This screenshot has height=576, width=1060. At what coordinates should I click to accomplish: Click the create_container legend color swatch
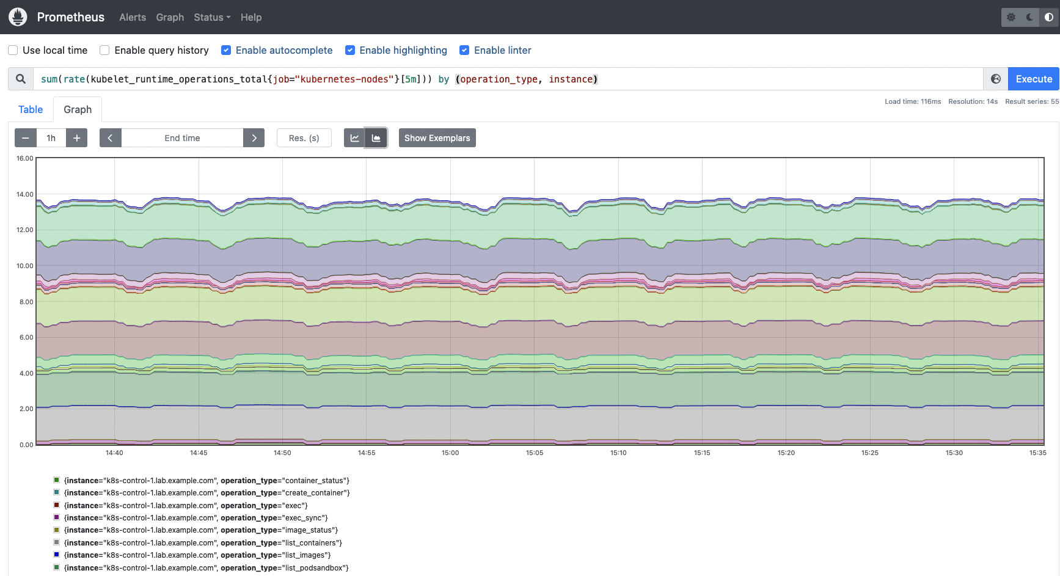point(56,492)
